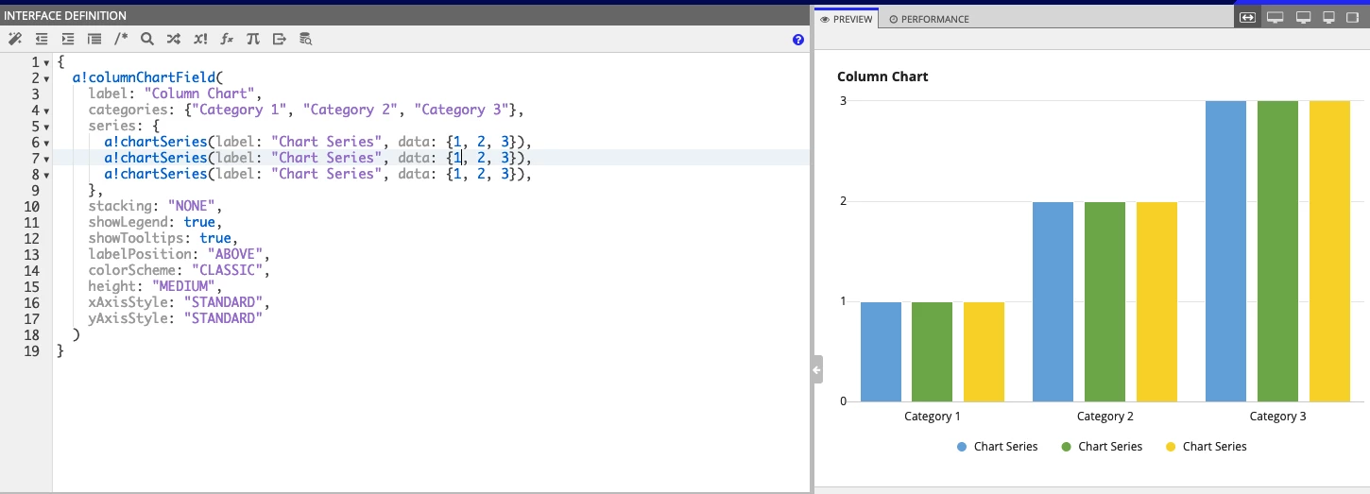The image size is (1370, 494).
Task: Toggle blue Chart Series in legend
Action: [x=997, y=447]
